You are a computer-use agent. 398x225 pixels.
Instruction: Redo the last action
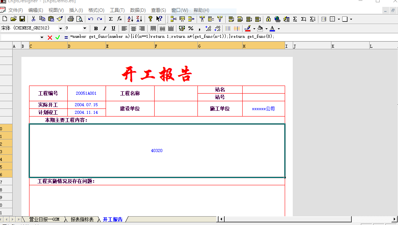pos(99,19)
